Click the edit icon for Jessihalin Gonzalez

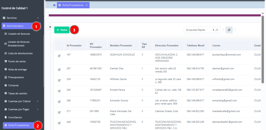pos(59,56)
